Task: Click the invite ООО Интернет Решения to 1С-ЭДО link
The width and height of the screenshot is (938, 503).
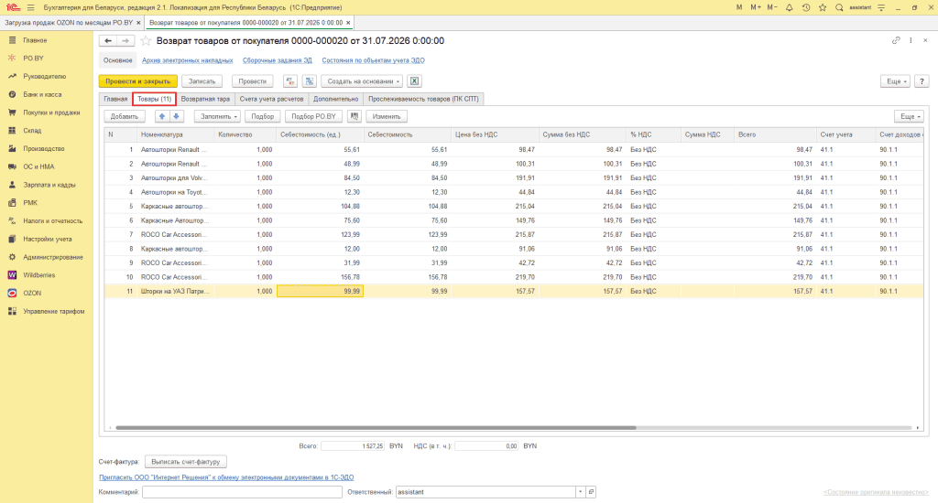Action: click(226, 477)
